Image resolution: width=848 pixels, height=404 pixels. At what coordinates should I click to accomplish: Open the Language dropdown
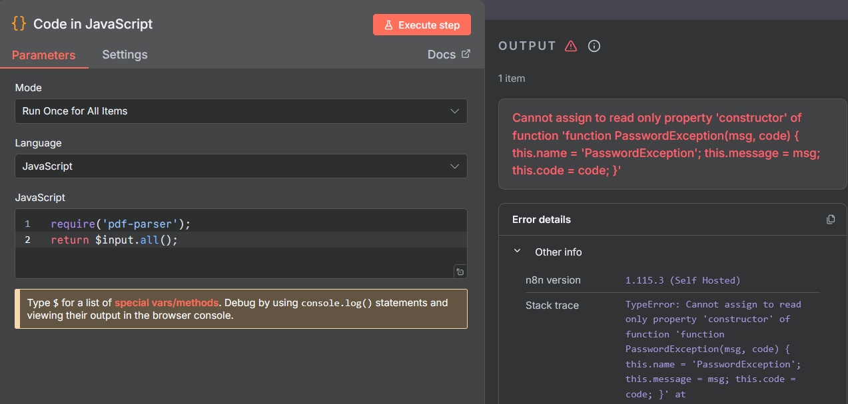pos(240,166)
